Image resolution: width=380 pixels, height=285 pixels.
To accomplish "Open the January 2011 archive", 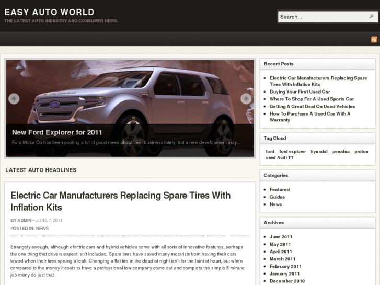I will pyautogui.click(x=285, y=273).
